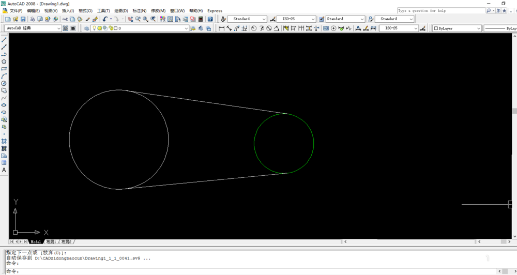Image resolution: width=517 pixels, height=275 pixels.
Task: Toggle the layer light bulb on/off
Action: click(94, 28)
